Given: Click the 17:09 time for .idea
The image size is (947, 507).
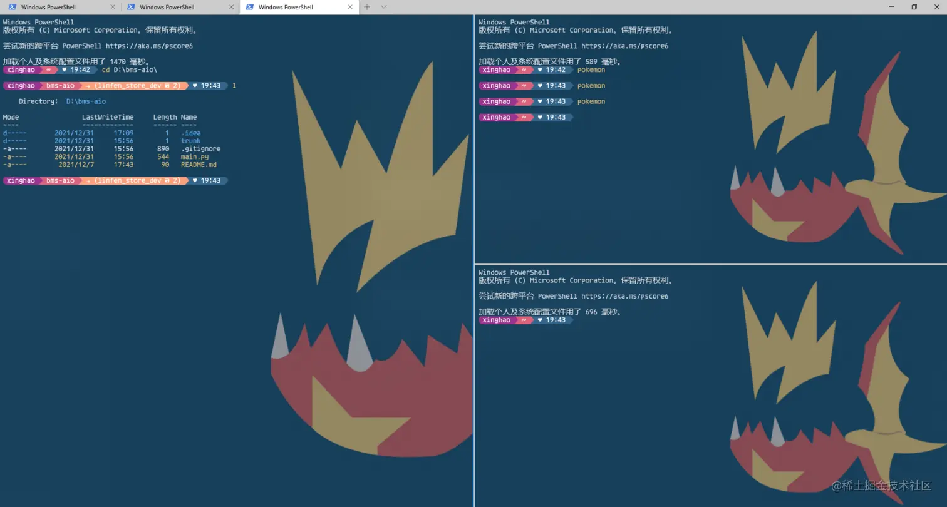Looking at the screenshot, I should click(x=123, y=133).
